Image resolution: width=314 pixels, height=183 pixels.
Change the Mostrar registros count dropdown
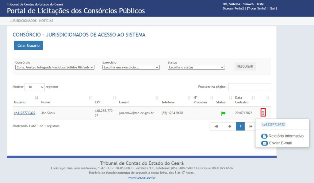pos(35,87)
